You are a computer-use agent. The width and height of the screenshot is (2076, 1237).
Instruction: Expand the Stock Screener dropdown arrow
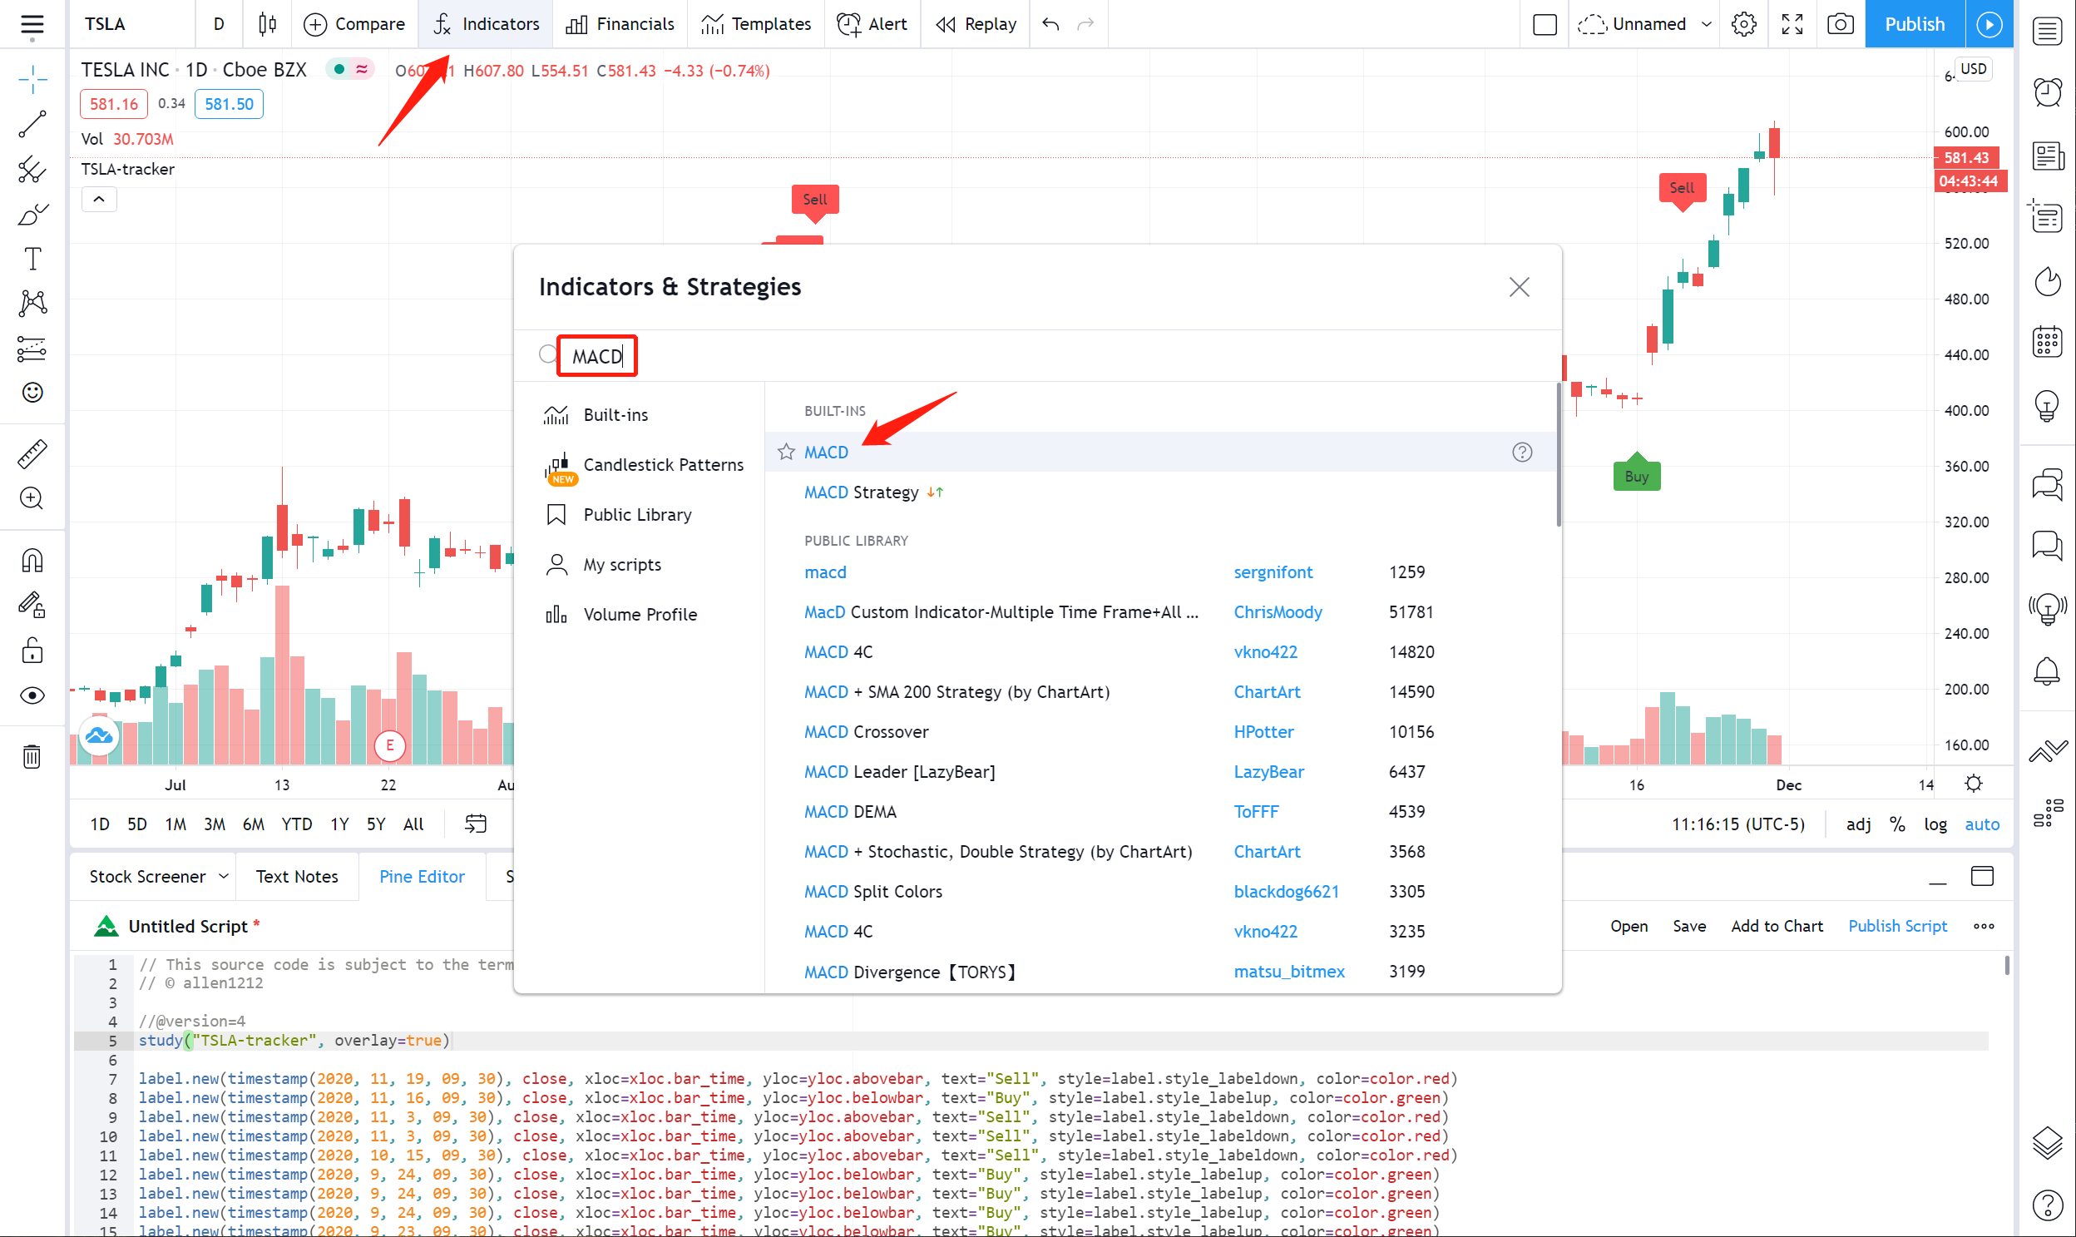(x=224, y=876)
